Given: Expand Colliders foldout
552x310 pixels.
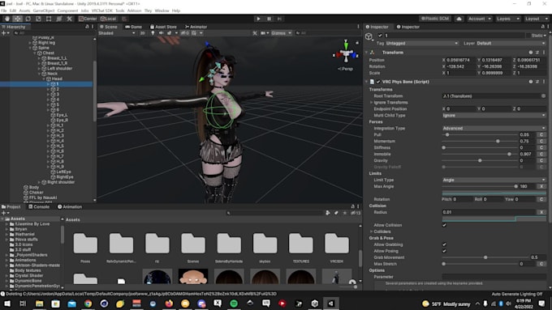Looking at the screenshot, I should pos(371,231).
